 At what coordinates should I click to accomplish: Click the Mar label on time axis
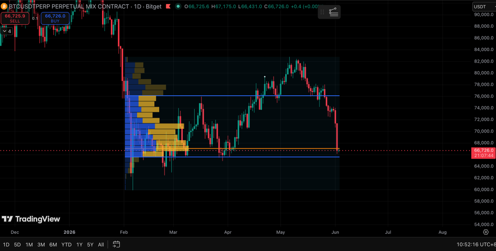pos(173,232)
